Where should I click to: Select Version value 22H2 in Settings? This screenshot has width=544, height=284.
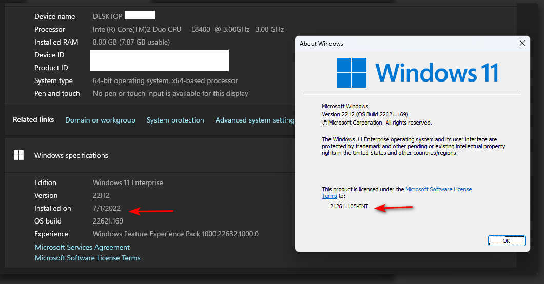[x=101, y=195]
